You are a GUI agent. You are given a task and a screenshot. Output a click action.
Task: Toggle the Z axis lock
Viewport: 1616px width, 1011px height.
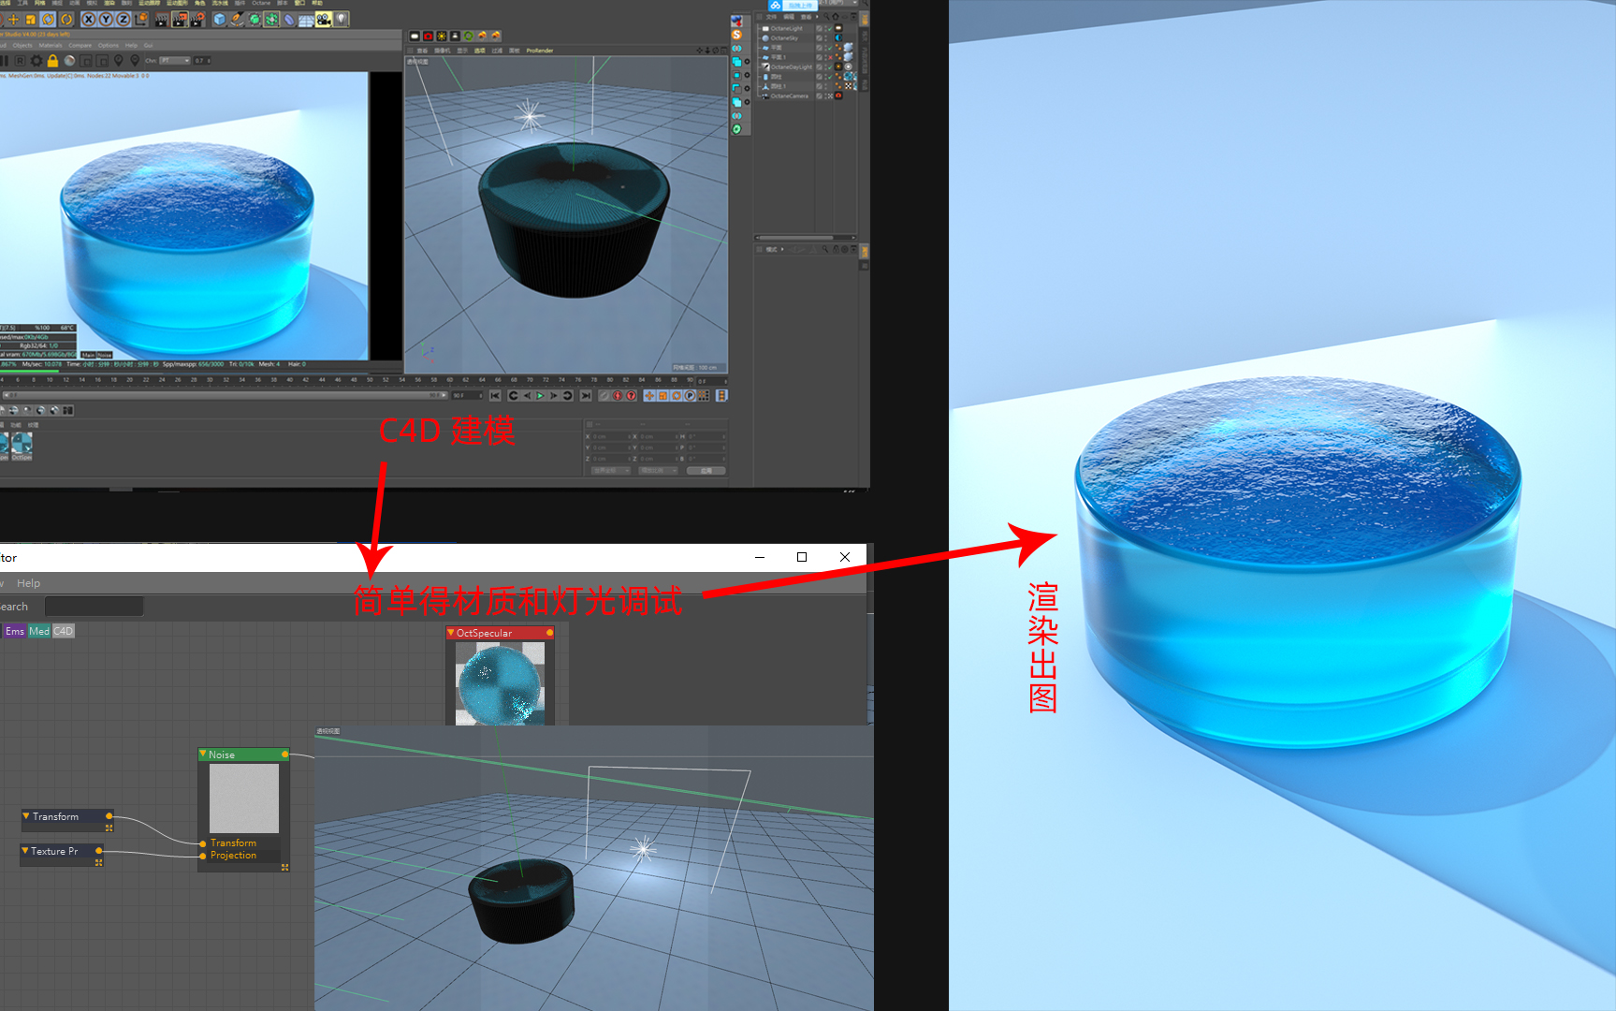coord(123,19)
